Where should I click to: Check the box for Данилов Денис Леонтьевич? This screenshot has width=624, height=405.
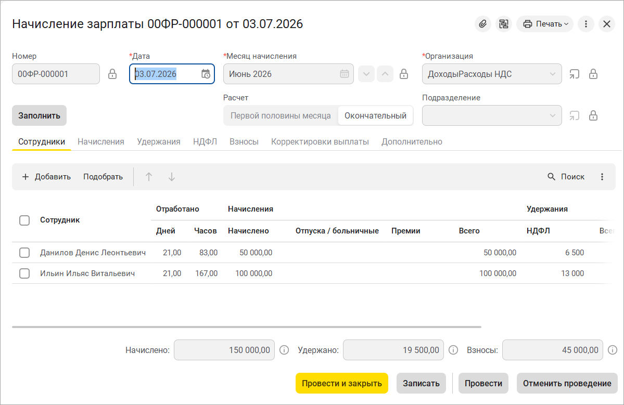tap(24, 252)
